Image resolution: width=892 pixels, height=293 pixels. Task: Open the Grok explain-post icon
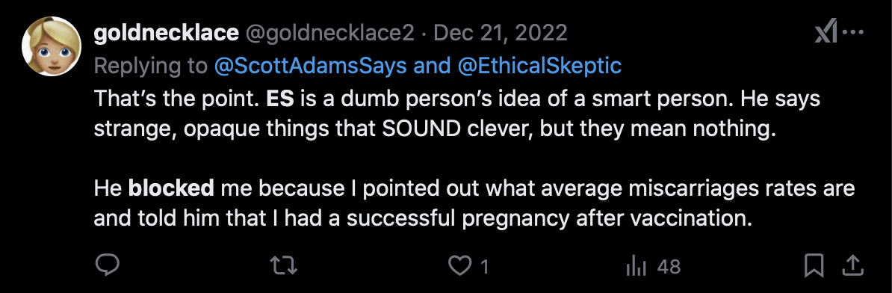825,34
